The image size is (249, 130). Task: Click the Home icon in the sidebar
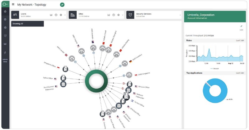point(5,12)
